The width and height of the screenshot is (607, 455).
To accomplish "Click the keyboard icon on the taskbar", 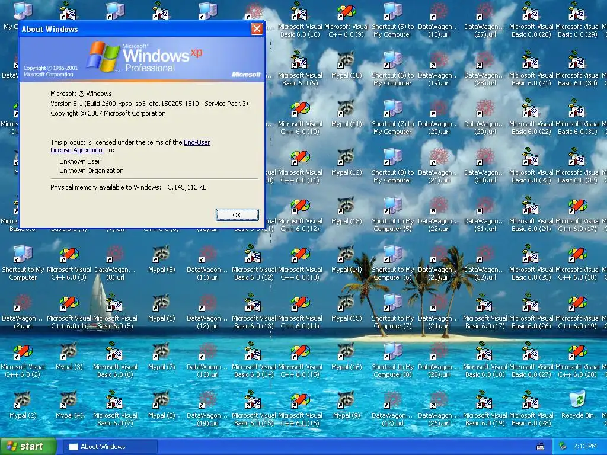I will (541, 447).
